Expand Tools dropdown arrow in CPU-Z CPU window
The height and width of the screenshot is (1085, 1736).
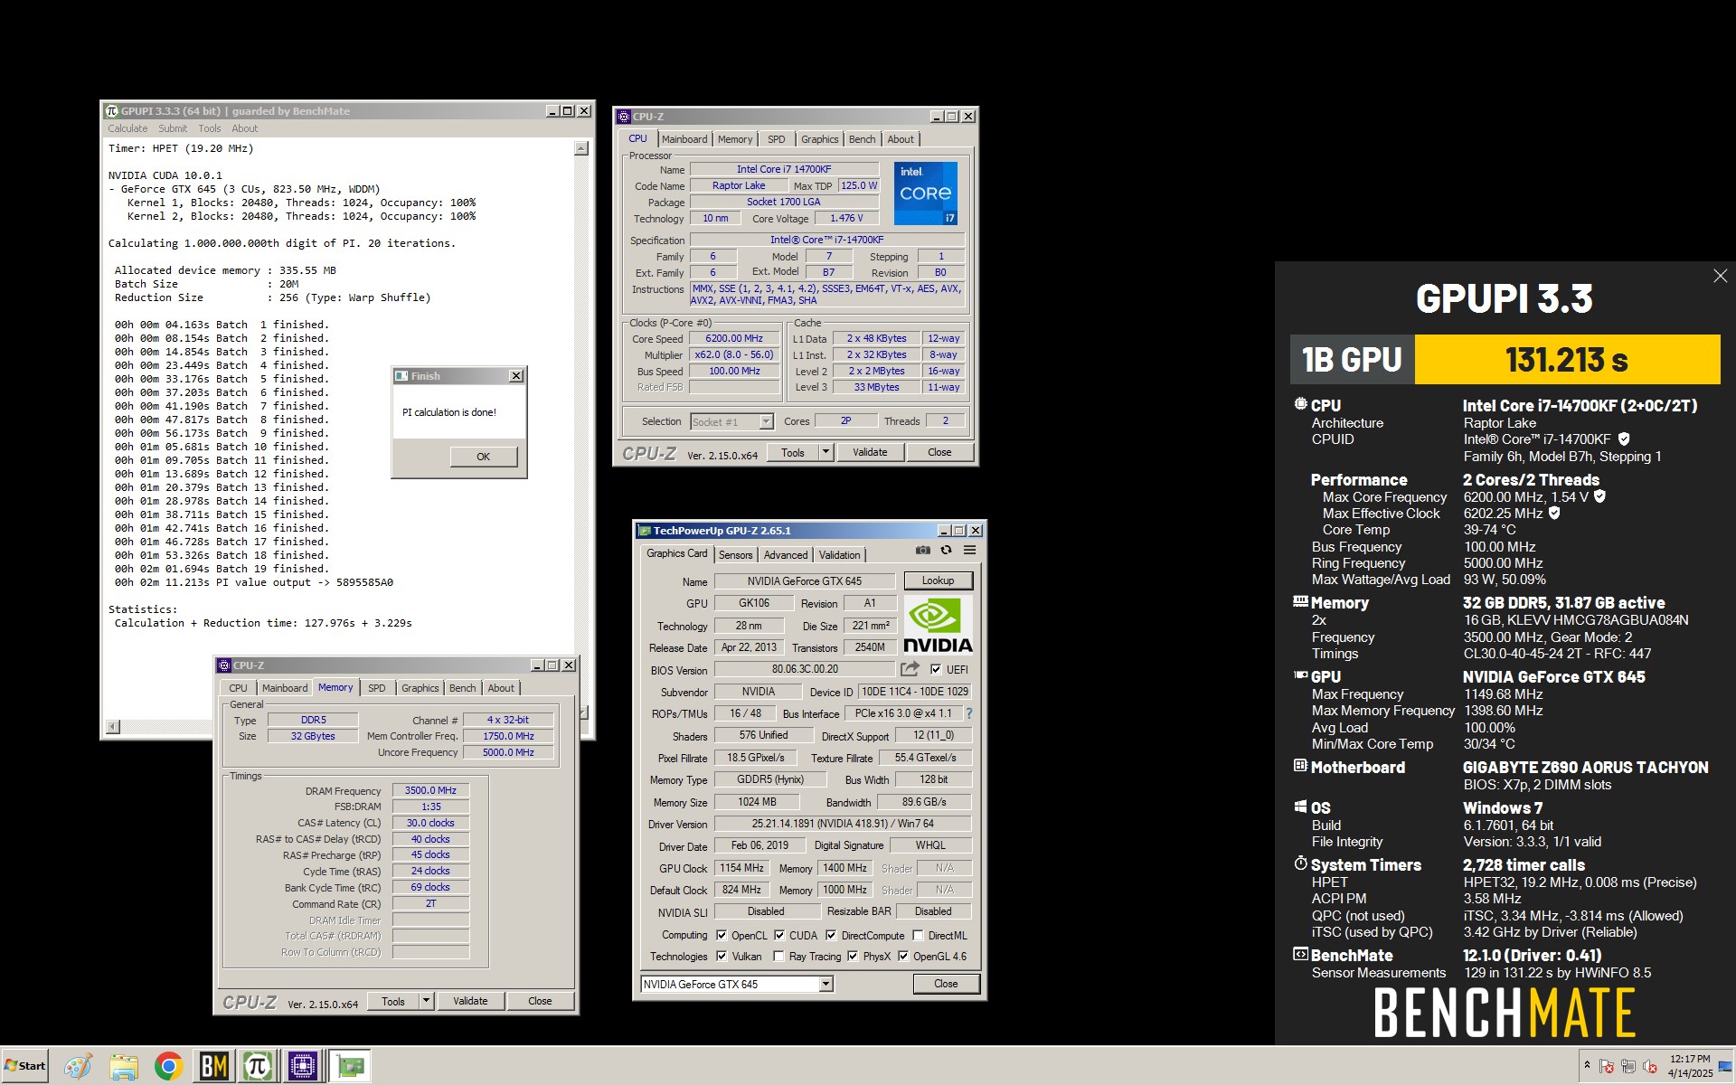(826, 452)
